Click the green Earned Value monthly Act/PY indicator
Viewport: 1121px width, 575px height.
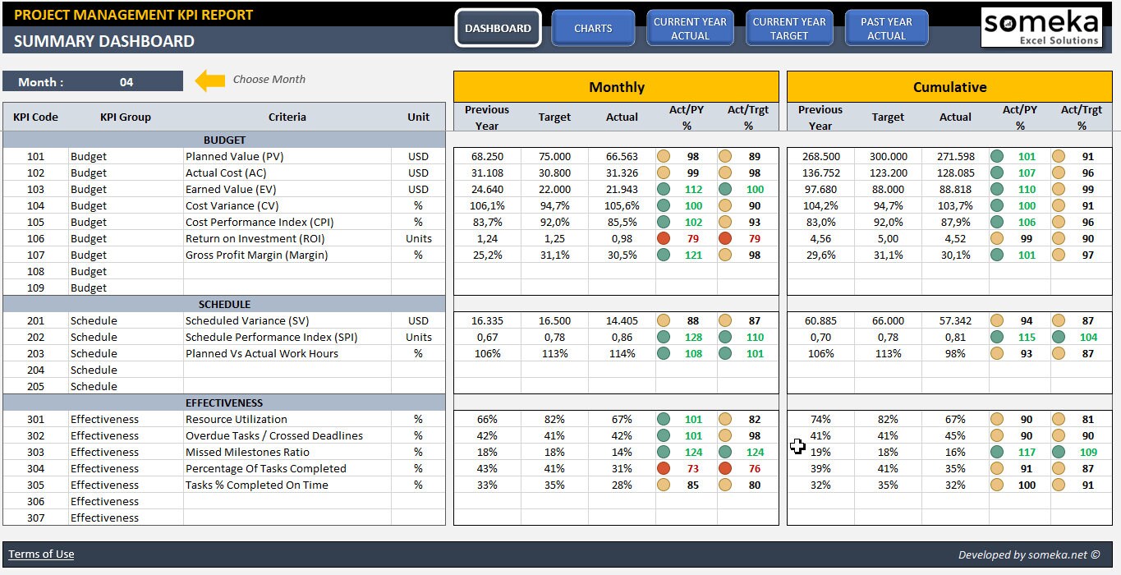click(x=664, y=189)
